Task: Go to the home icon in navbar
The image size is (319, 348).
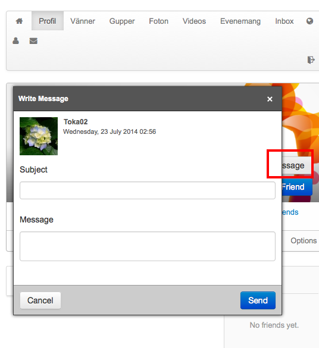Action: tap(19, 21)
